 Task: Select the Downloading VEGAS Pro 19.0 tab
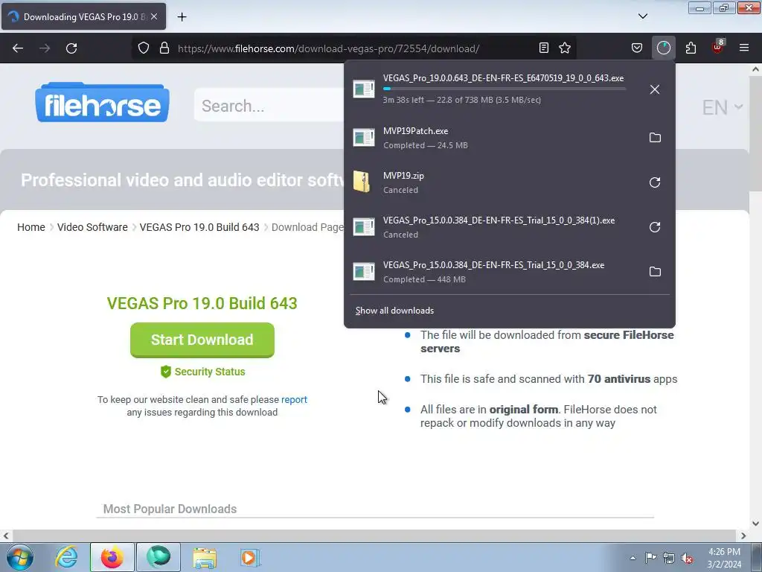point(83,16)
